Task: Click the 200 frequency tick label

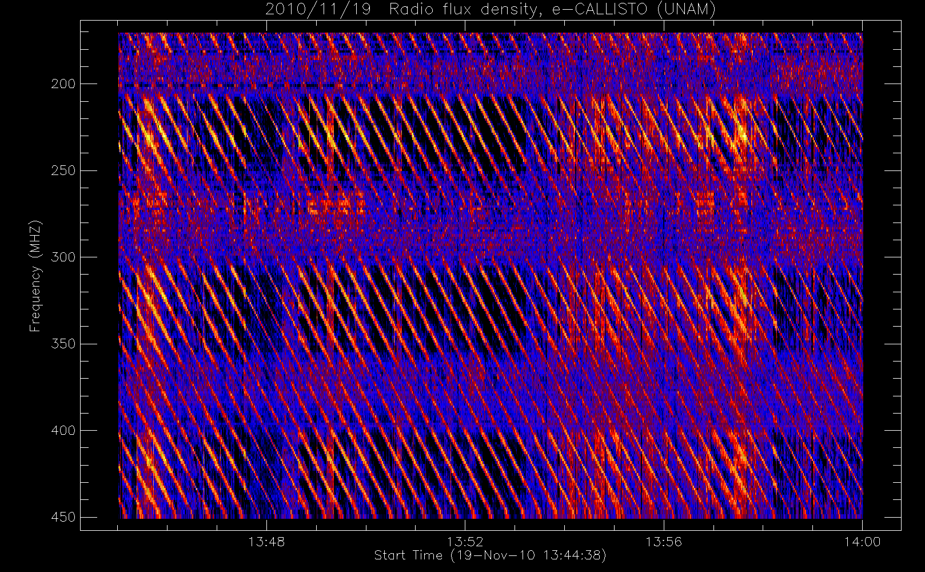Action: tap(63, 84)
